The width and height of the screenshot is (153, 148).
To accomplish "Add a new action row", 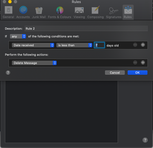I will tap(143, 63).
